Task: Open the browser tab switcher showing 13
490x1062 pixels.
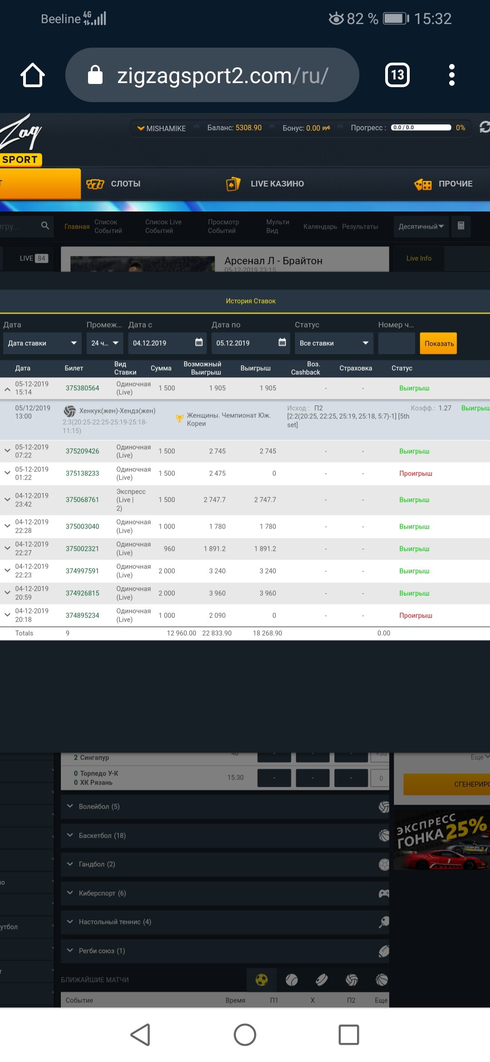Action: 397,75
